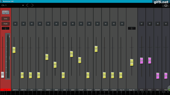Go to next channel with right arrow
This screenshot has width=170, height=95.
coord(32,5)
